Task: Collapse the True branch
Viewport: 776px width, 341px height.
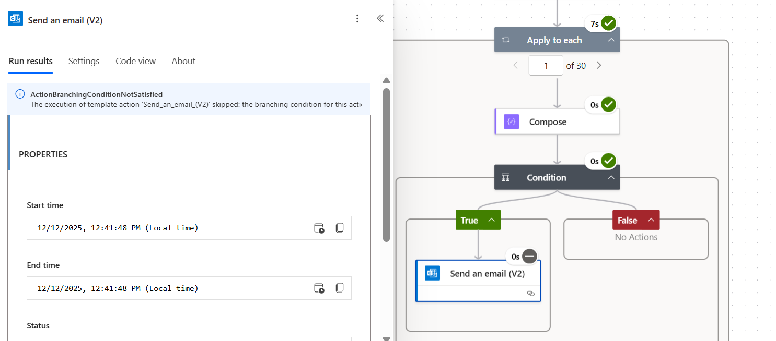Action: point(491,220)
